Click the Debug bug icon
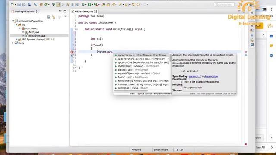The width and height of the screenshot is (276, 155). 83,5
